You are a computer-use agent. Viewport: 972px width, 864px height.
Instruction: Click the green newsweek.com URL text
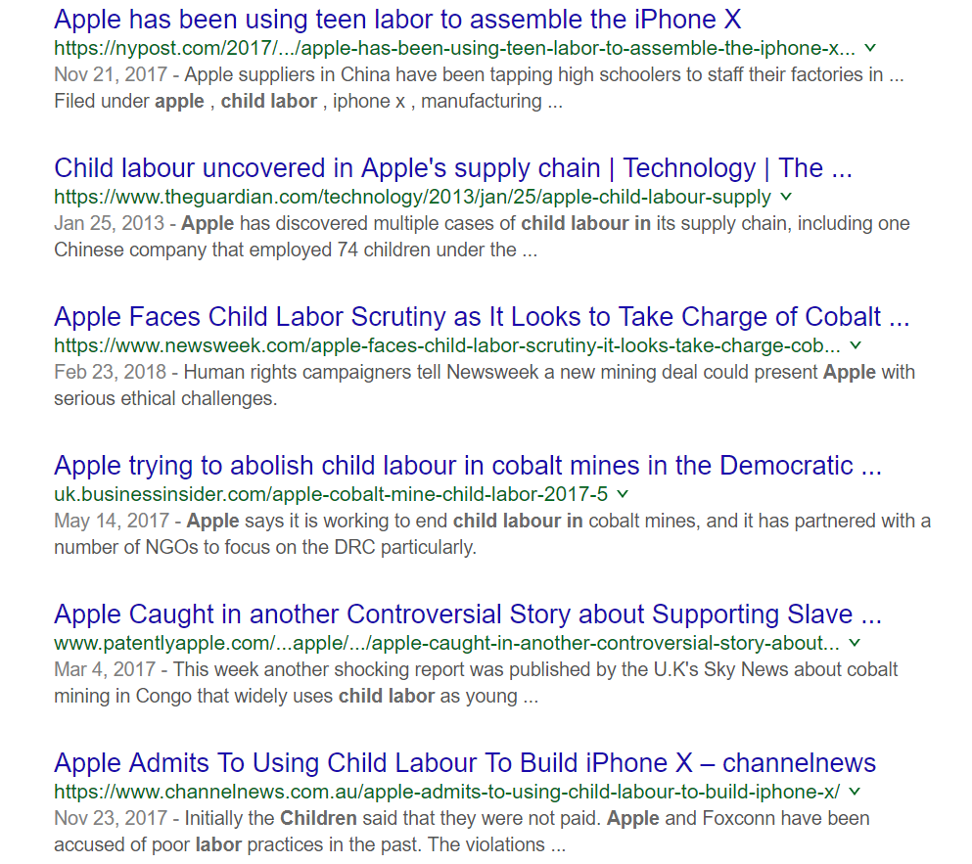[446, 345]
